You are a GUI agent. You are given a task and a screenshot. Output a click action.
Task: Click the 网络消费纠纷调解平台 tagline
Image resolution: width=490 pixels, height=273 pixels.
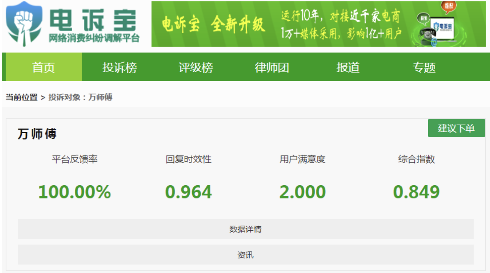(94, 39)
